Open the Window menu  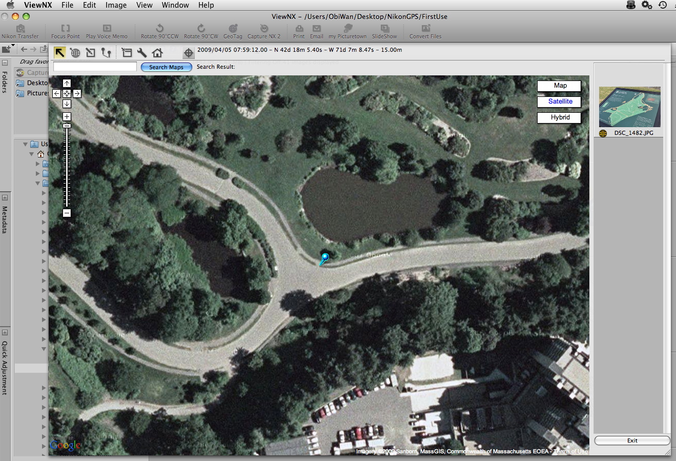pyautogui.click(x=175, y=5)
